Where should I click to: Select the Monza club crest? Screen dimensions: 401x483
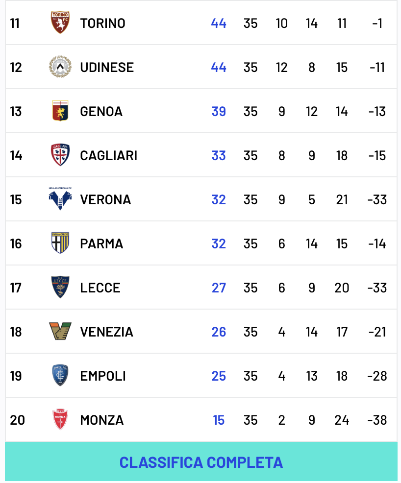click(60, 420)
